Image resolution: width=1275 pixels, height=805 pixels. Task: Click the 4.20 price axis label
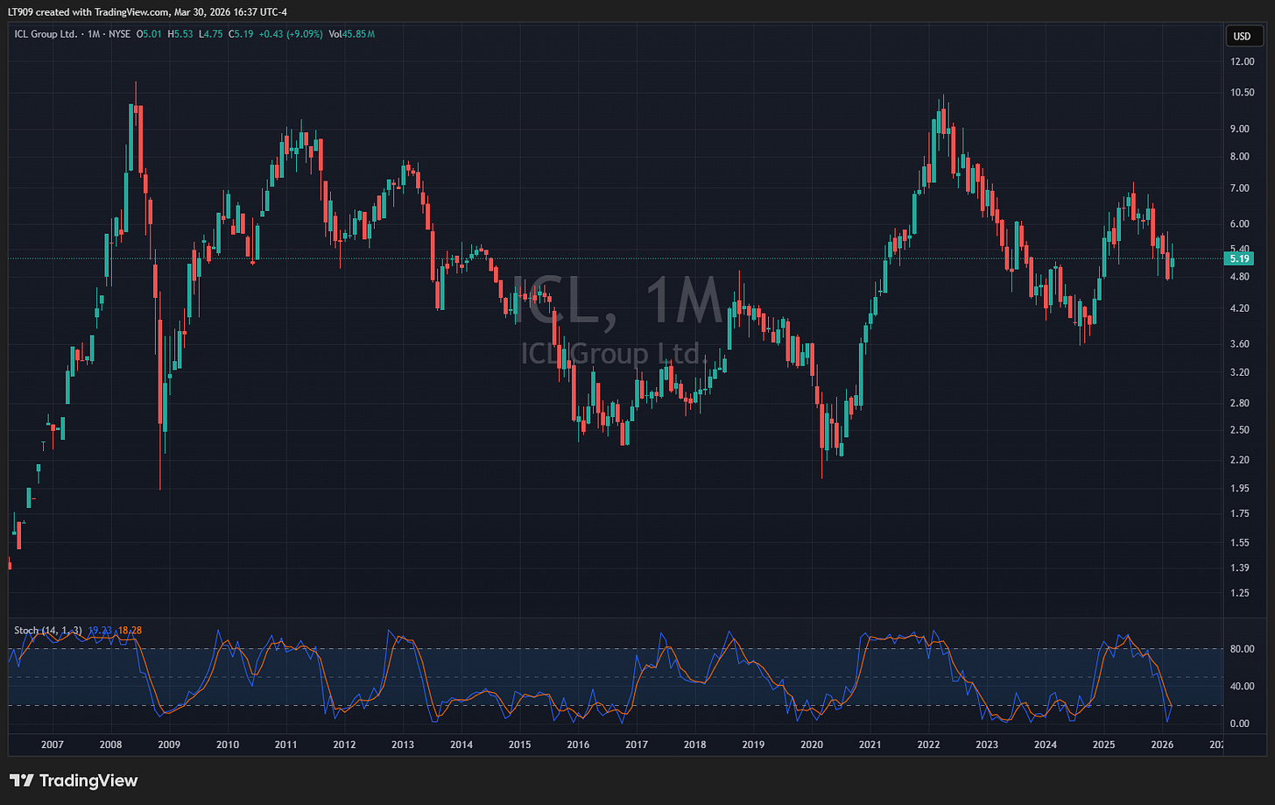pos(1242,308)
